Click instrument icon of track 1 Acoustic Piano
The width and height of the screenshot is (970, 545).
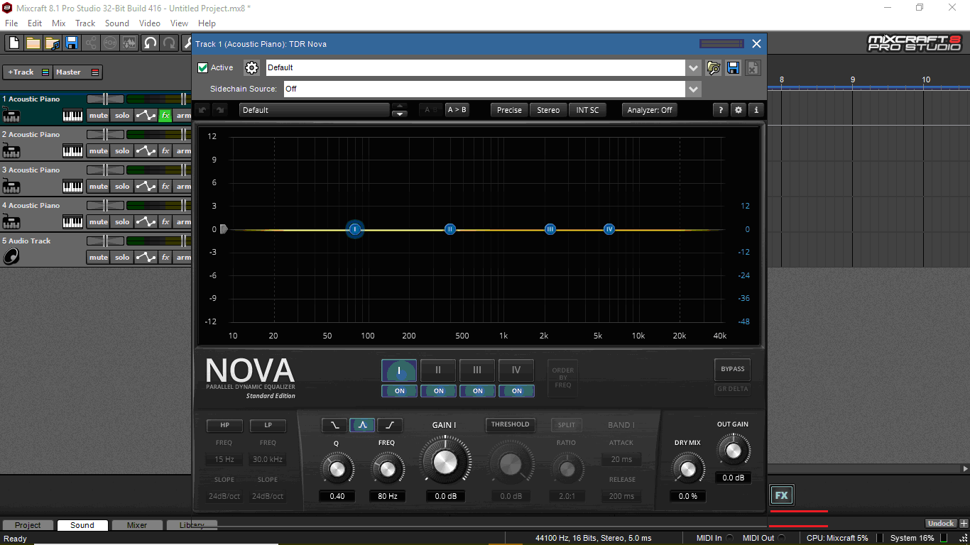(x=11, y=115)
